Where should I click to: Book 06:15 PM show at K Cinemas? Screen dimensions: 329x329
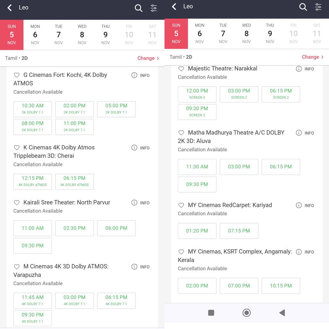(x=75, y=182)
